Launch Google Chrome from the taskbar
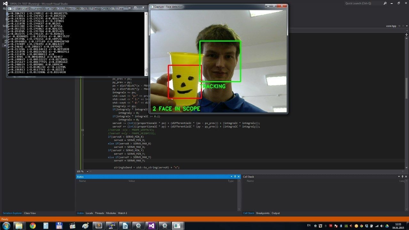The image size is (409, 230). pos(33,226)
